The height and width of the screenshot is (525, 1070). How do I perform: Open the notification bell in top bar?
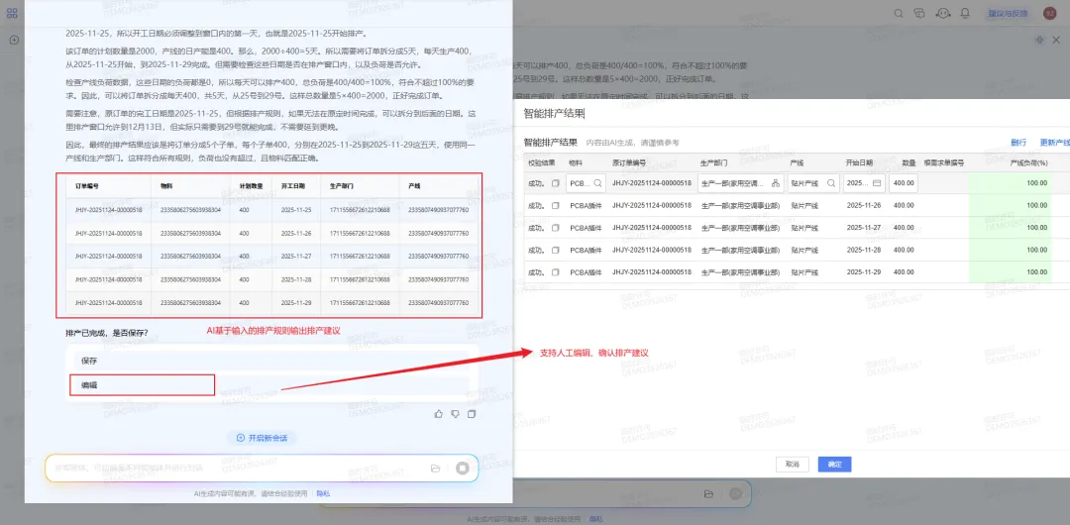pos(963,13)
